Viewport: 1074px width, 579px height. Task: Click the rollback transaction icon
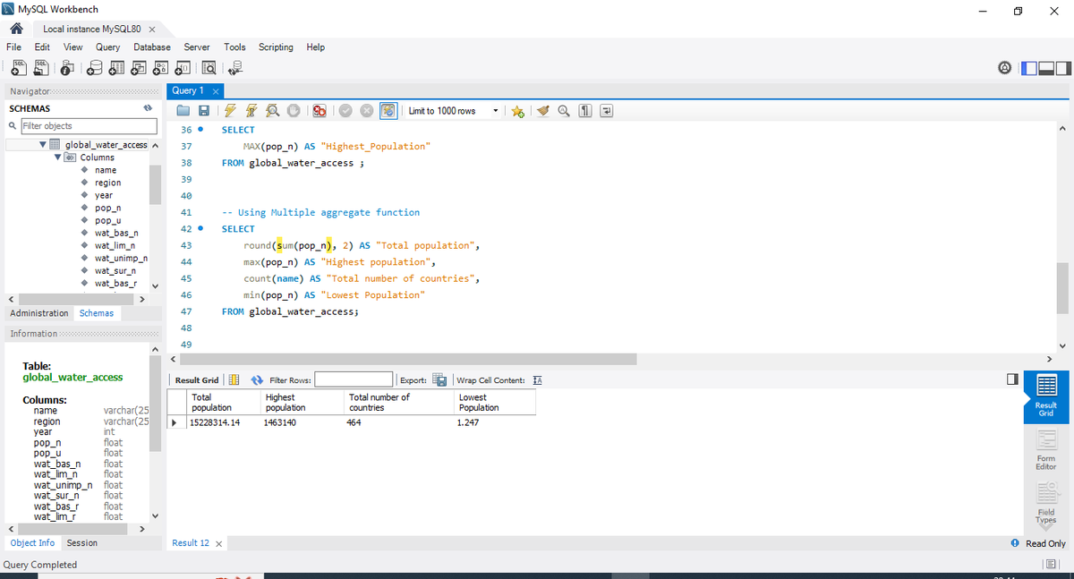click(367, 111)
